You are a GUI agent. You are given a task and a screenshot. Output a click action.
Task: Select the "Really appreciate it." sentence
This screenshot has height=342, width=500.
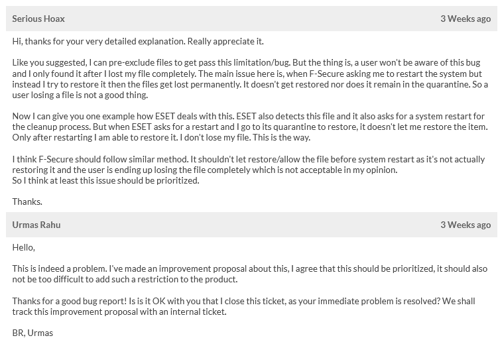pyautogui.click(x=225, y=42)
